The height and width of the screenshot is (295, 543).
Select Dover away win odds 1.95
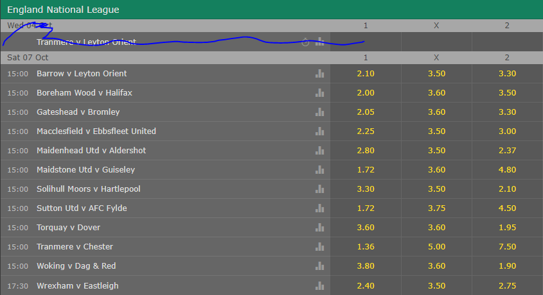tap(507, 227)
